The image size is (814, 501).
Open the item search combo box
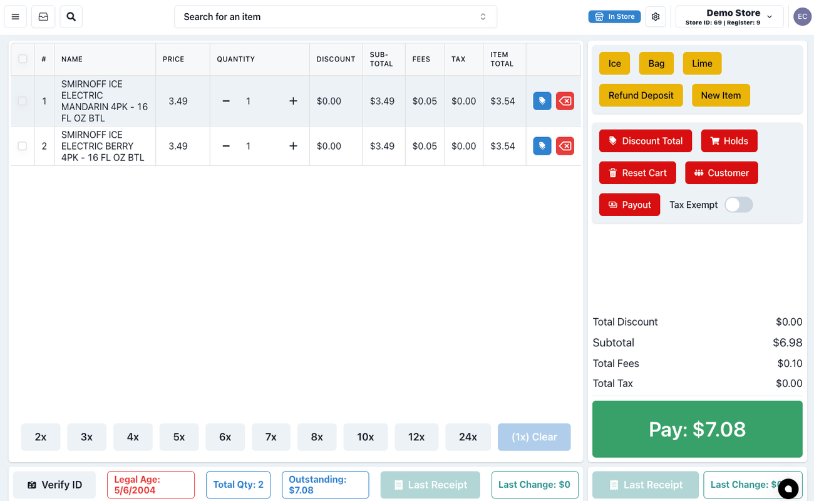point(335,17)
